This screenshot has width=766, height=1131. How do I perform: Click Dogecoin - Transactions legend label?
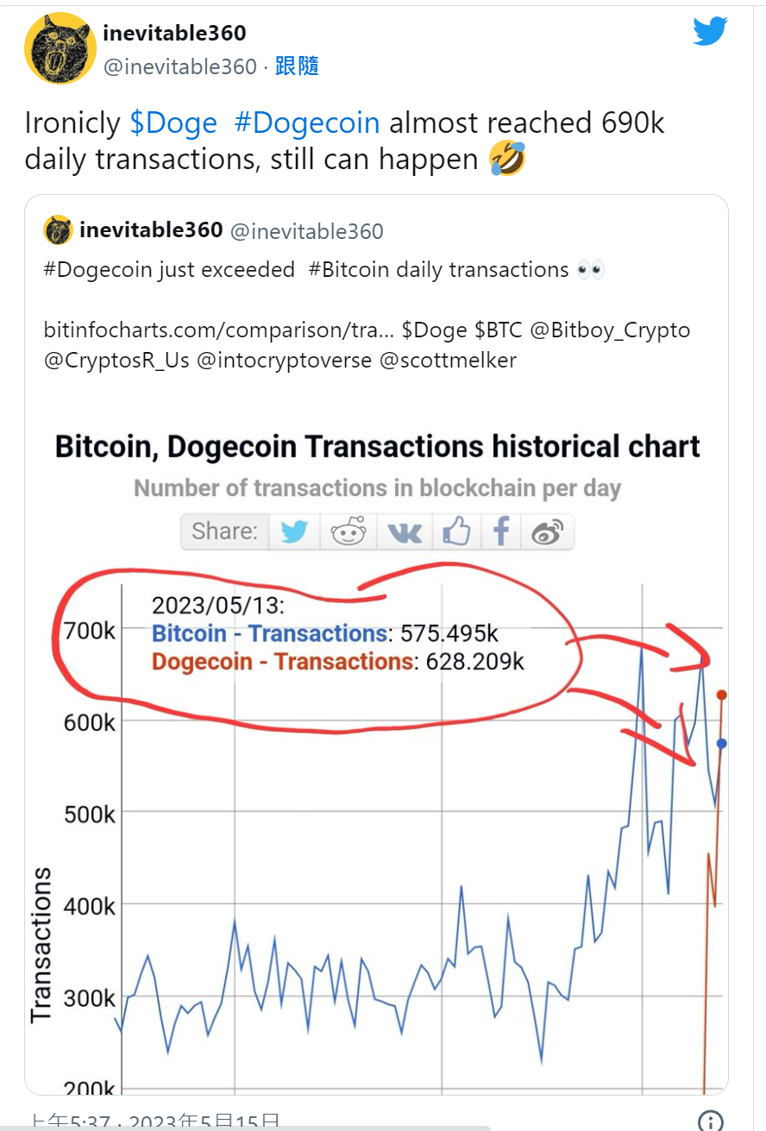tap(282, 662)
